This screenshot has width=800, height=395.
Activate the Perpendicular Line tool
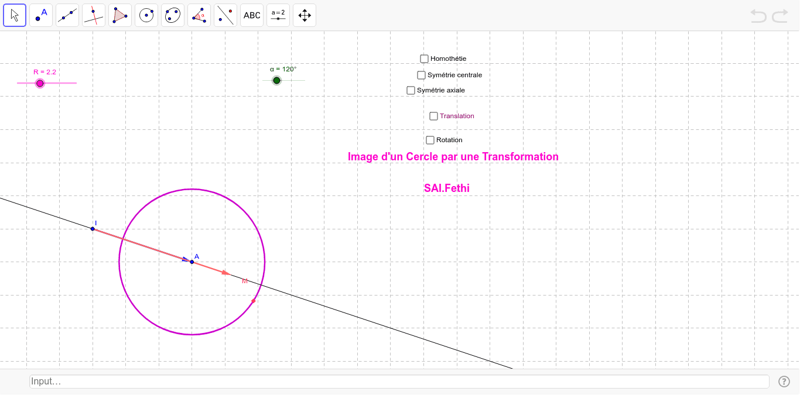[x=93, y=15]
